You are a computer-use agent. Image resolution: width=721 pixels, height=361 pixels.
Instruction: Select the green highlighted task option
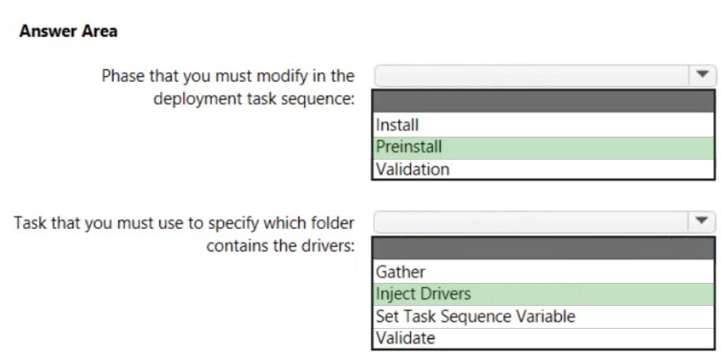544,294
